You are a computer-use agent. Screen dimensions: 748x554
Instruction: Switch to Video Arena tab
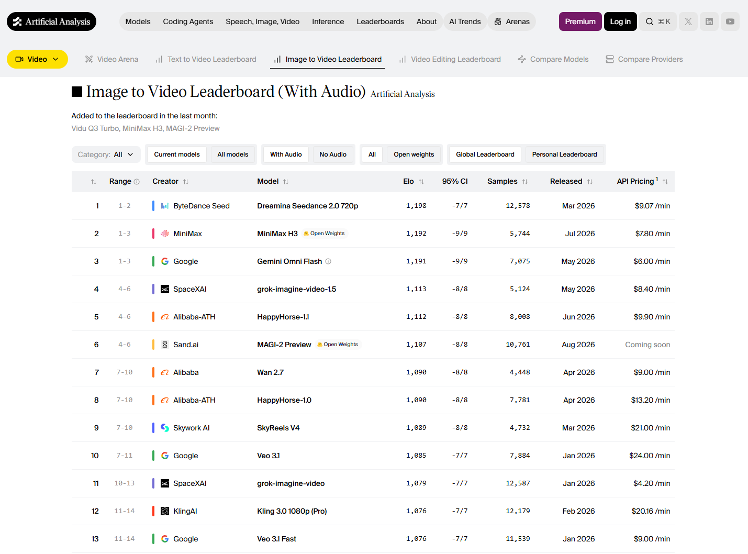[x=111, y=59]
